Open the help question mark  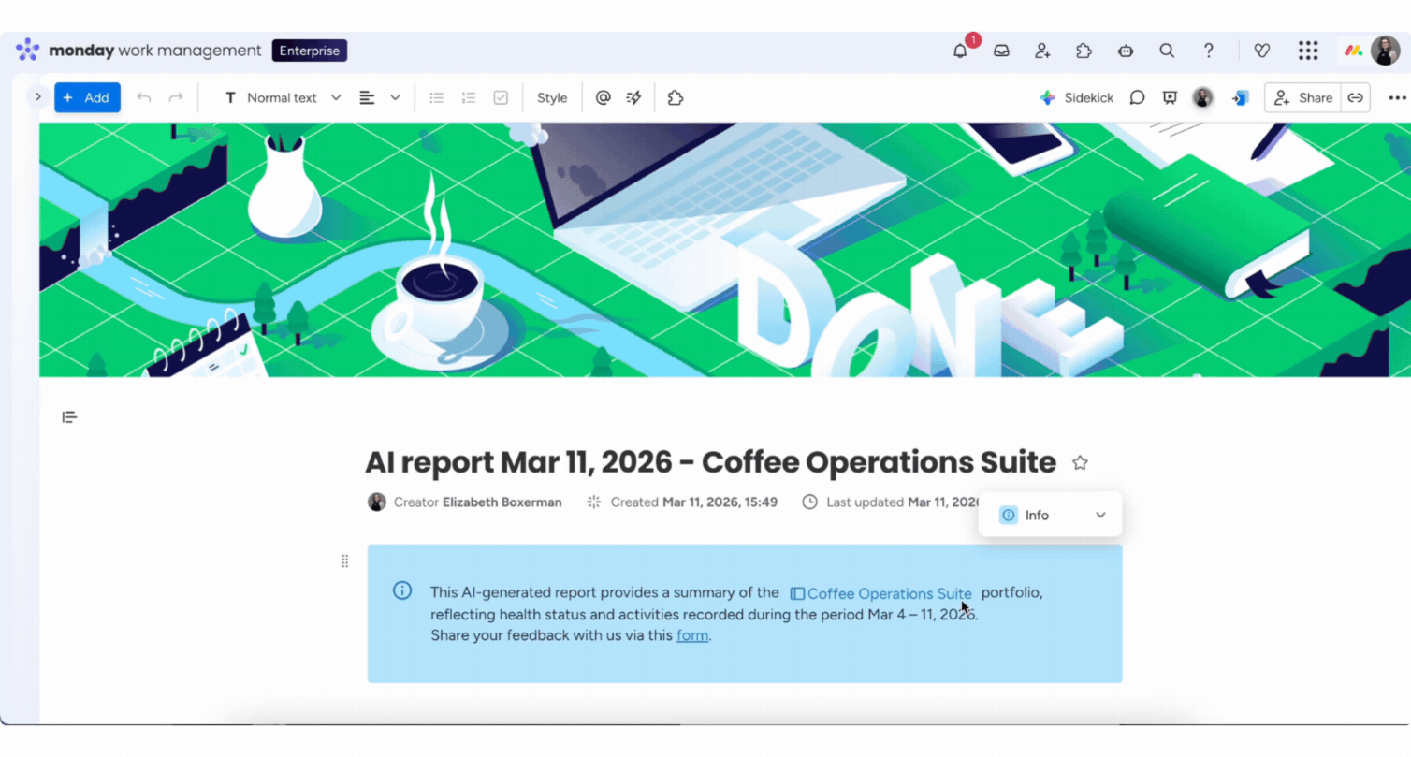[x=1208, y=51]
